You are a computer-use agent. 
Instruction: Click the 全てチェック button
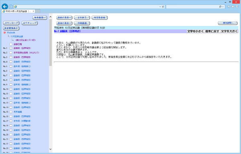(x=30, y=23)
